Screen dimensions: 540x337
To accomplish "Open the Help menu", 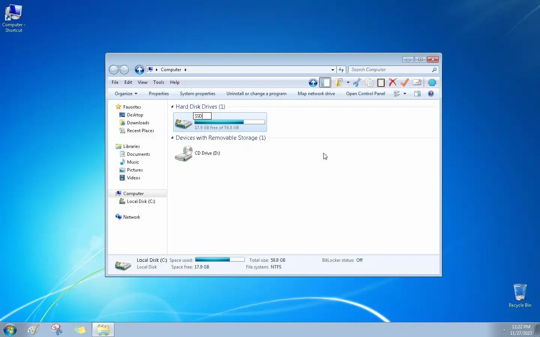I will pos(175,82).
